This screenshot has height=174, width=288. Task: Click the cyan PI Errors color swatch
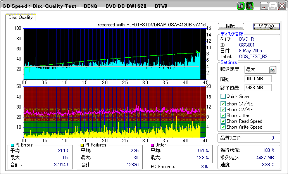click(12, 145)
